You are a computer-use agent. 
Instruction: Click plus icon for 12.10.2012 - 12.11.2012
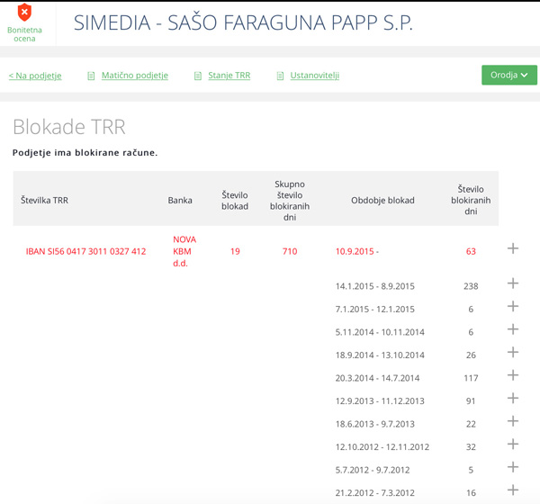513,445
